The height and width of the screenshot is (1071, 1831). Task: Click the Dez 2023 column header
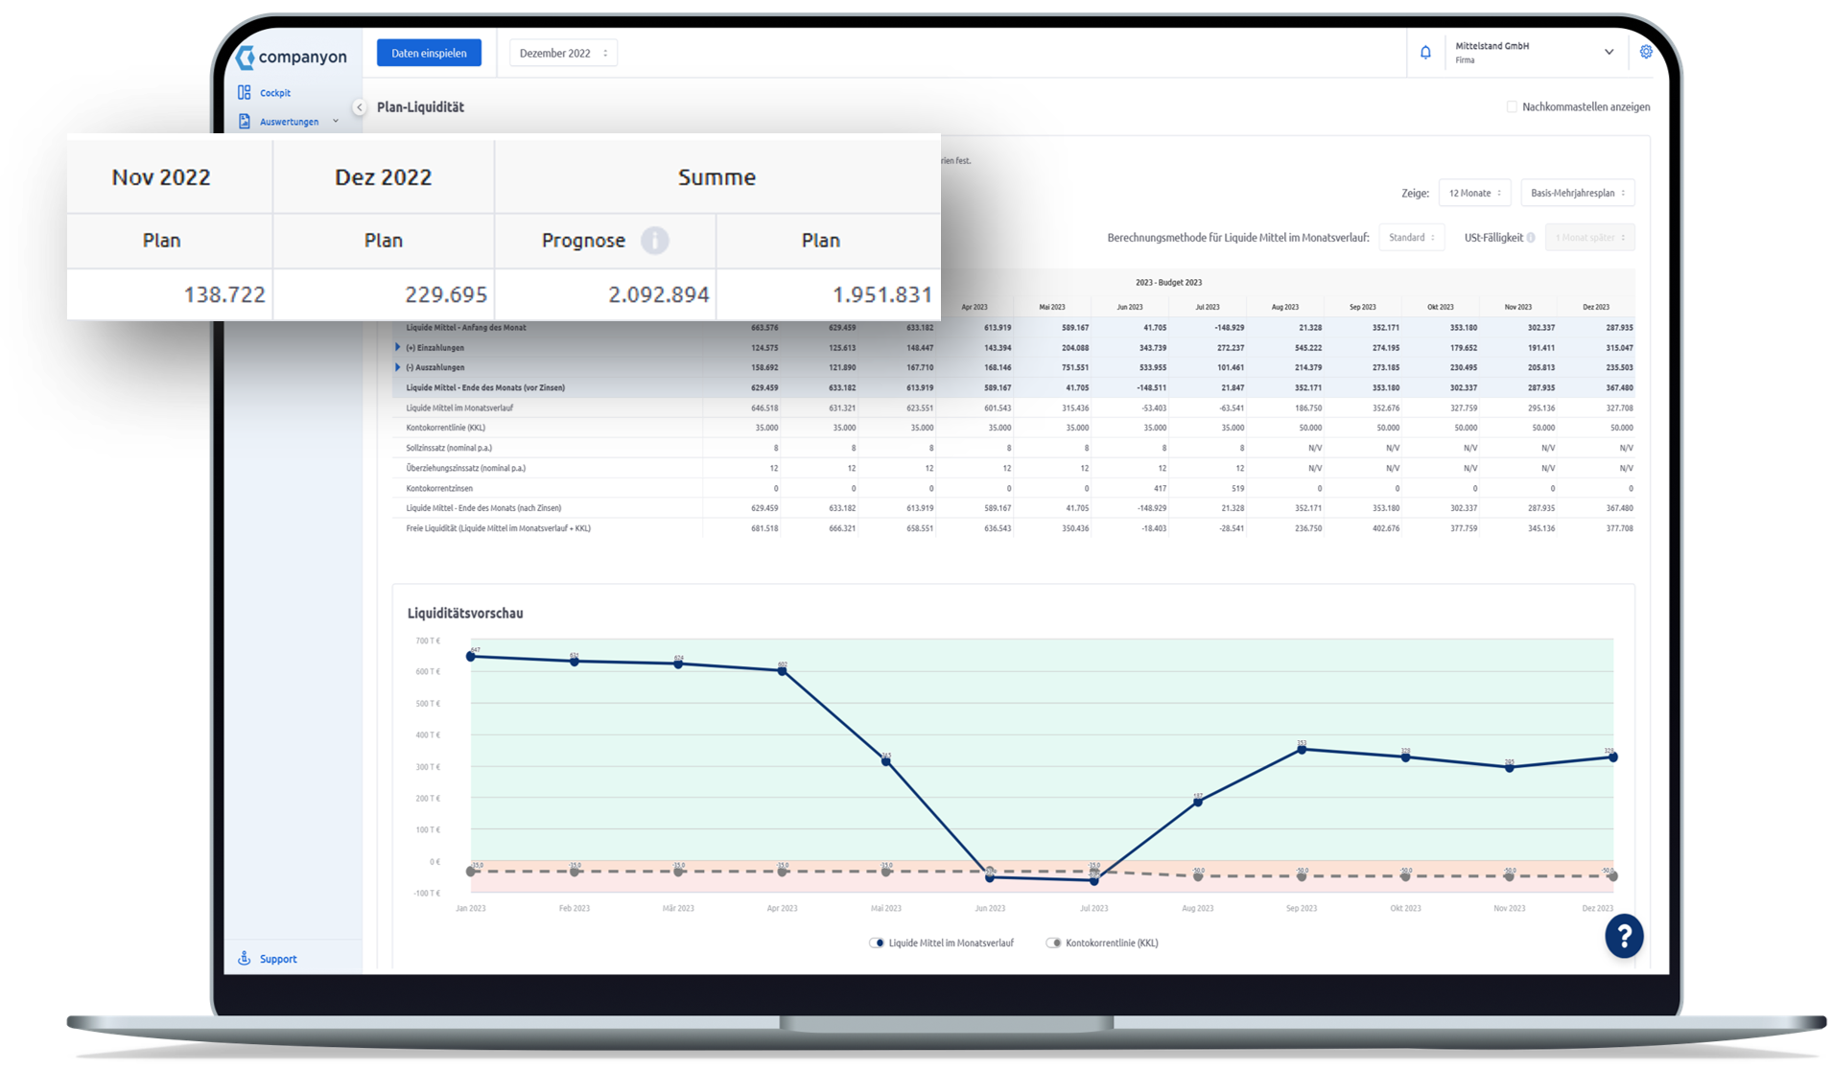1596,307
